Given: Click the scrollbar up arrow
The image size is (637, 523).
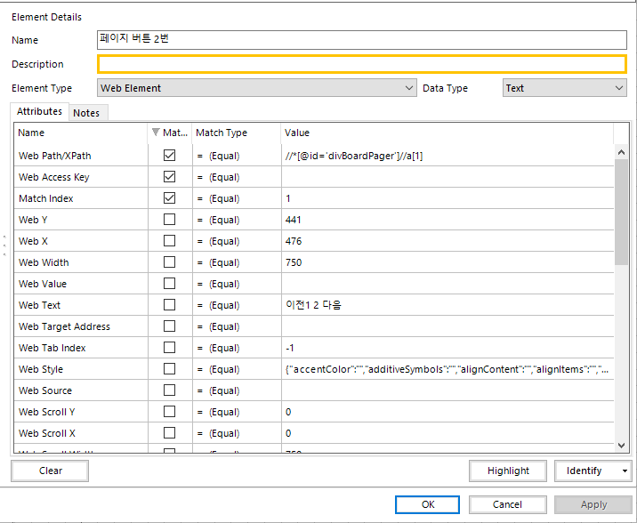Looking at the screenshot, I should tap(621, 152).
